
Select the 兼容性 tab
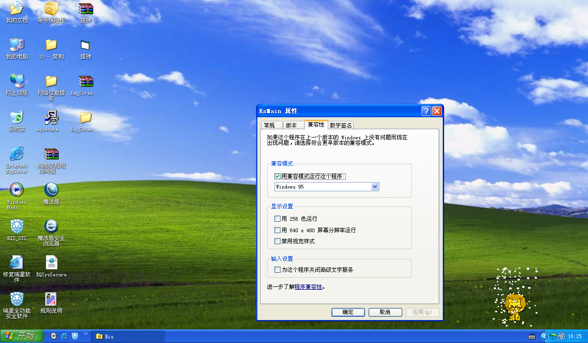pos(316,125)
